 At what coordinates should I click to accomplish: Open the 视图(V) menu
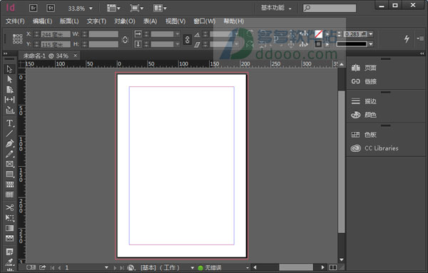coord(175,21)
